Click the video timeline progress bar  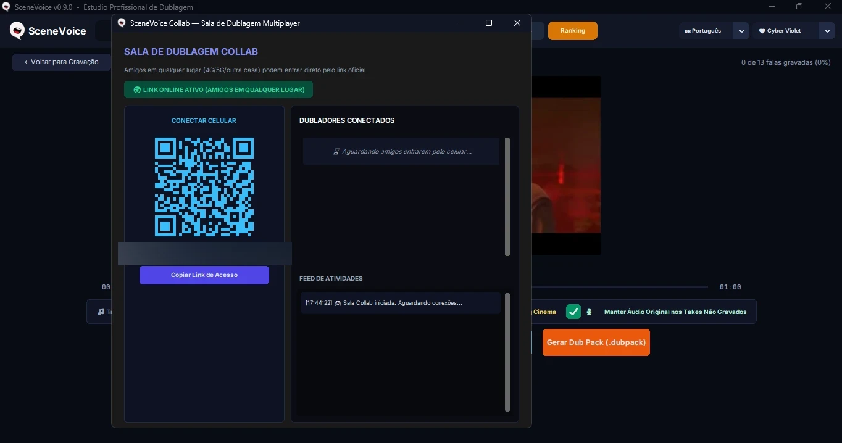pos(620,287)
